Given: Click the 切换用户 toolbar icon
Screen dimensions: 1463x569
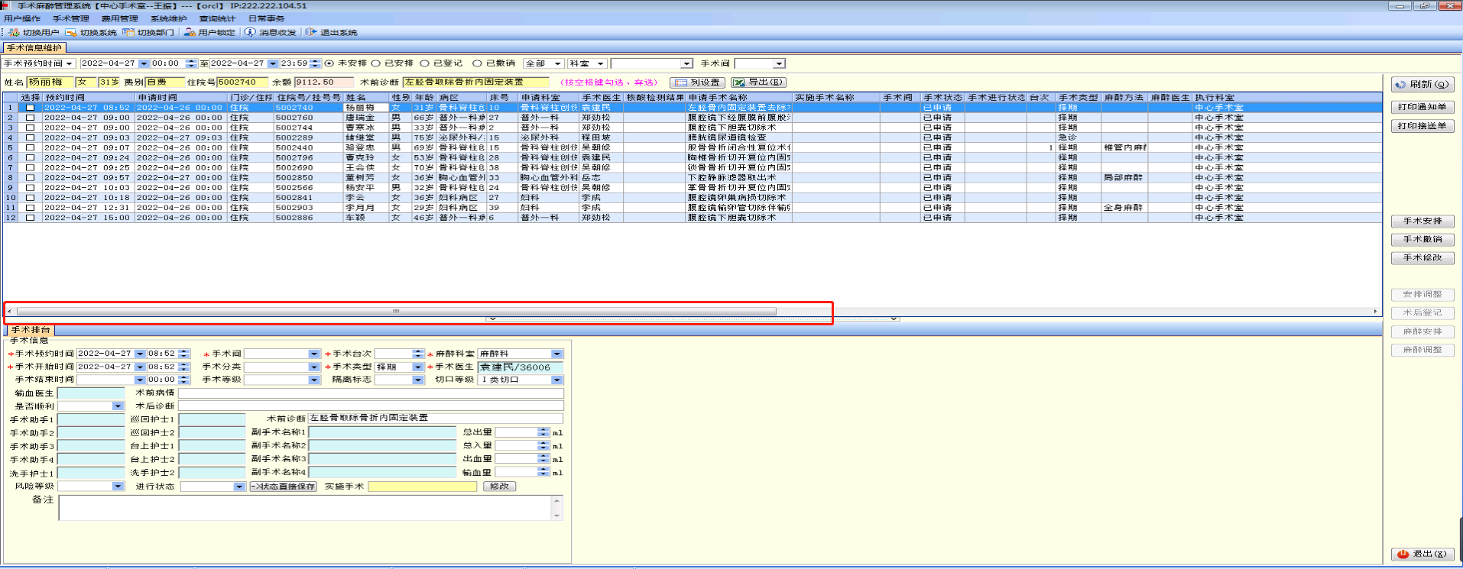Looking at the screenshot, I should [14, 32].
